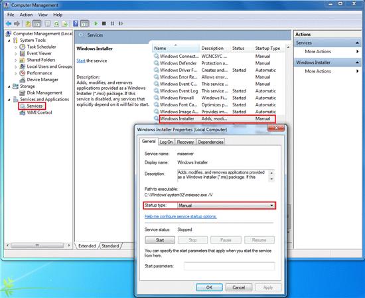Collapse Windows Installer section in Actions pane
Viewport: 365px width, 298px height.
[357, 63]
